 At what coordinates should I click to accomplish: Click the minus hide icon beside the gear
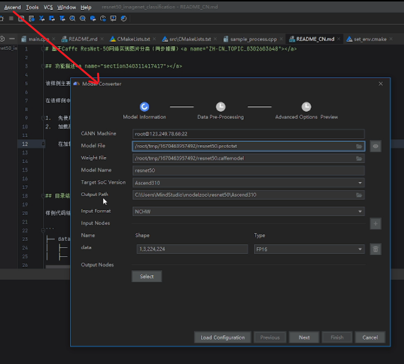(12, 39)
